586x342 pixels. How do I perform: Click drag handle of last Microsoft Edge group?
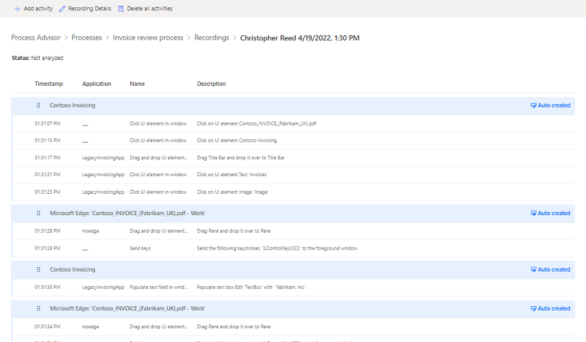(38, 309)
